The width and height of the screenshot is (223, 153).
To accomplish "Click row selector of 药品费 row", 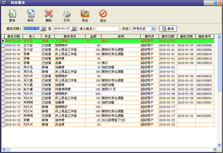I will [3, 125].
